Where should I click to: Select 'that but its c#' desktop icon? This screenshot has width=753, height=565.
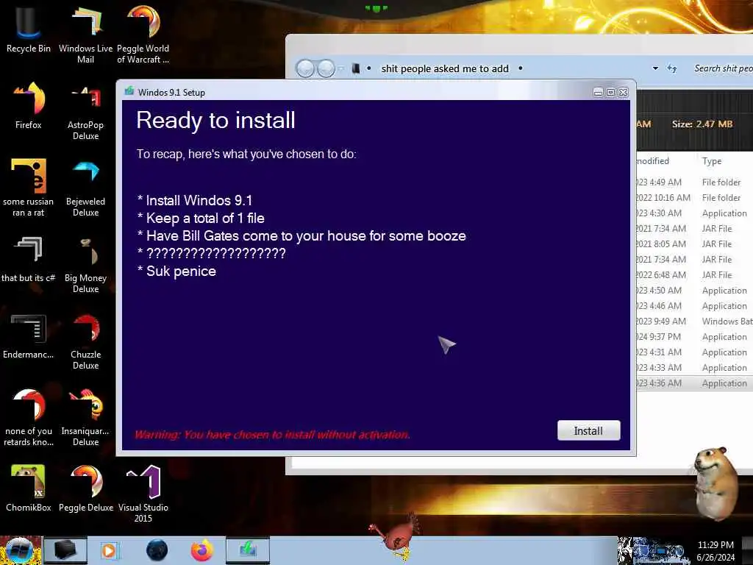pos(29,260)
